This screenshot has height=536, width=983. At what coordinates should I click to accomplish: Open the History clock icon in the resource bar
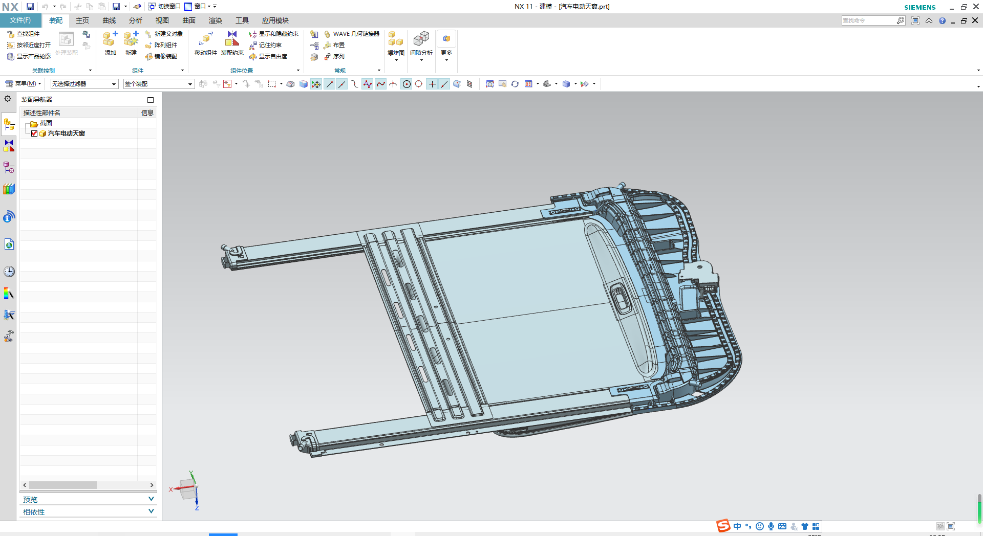click(9, 272)
